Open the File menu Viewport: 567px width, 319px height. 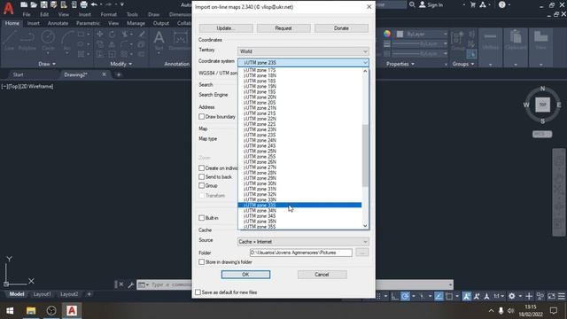point(27,14)
